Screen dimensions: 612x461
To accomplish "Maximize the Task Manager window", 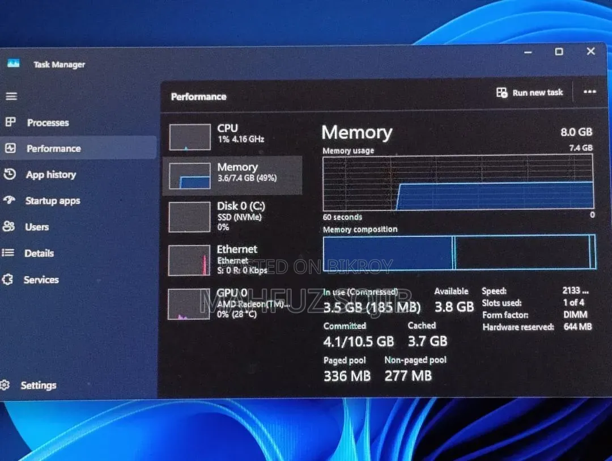I will (x=559, y=52).
